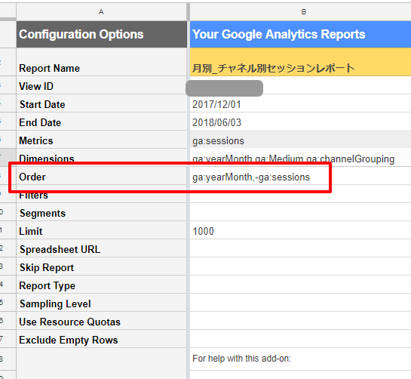Click the End Date label cell

point(102,122)
